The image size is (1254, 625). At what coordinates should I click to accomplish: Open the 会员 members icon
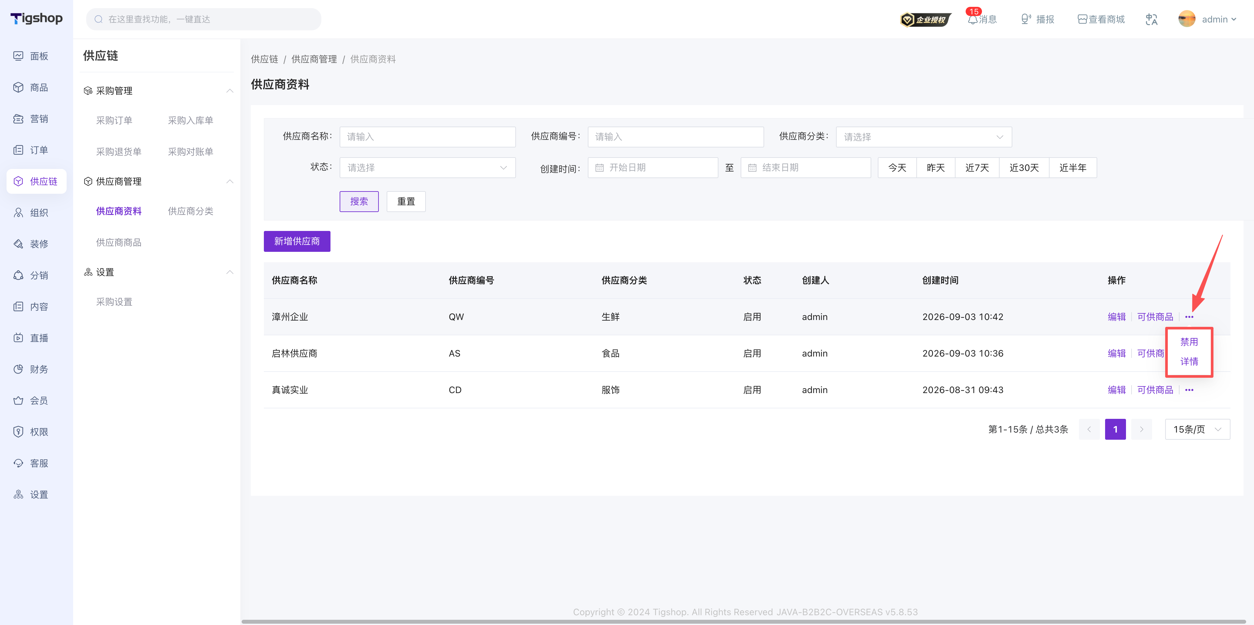(x=18, y=400)
